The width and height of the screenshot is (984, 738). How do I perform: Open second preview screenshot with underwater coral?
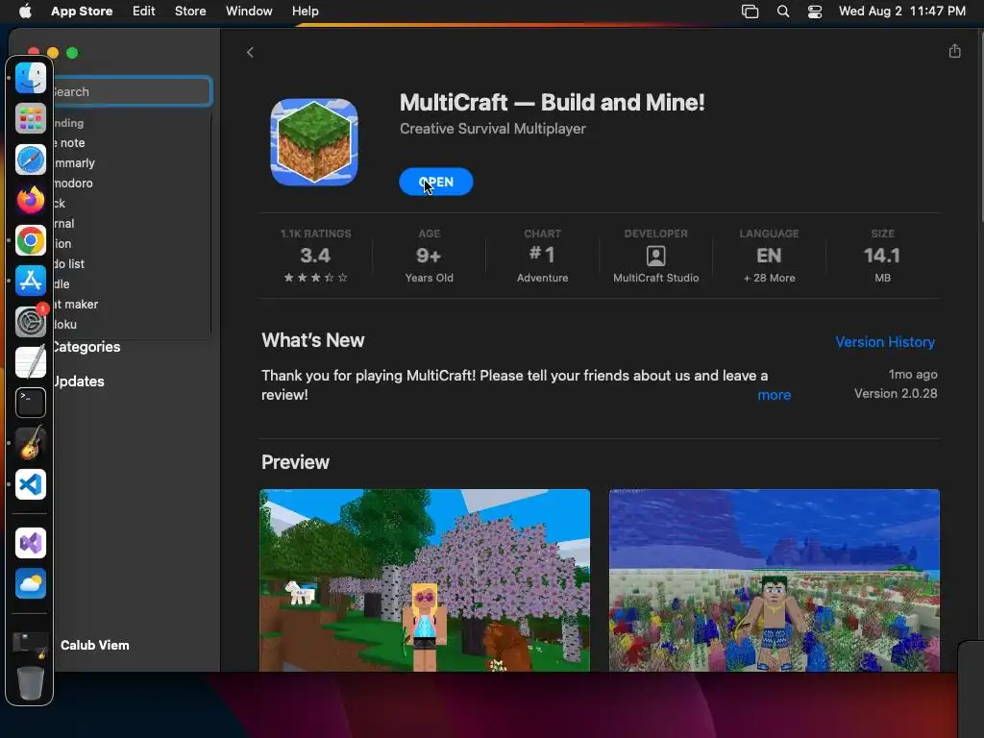[x=775, y=580]
